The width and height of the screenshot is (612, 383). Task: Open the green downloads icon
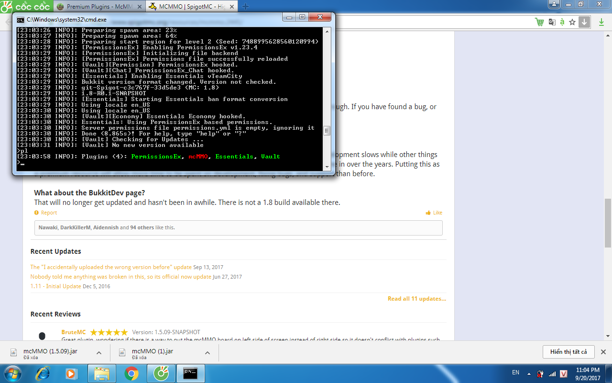pos(601,22)
